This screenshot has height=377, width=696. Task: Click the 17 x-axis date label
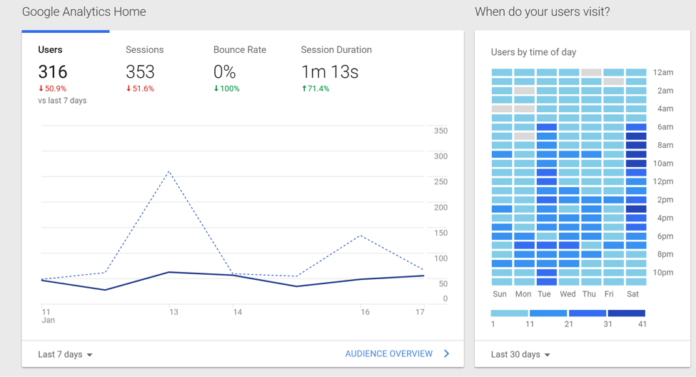pos(420,312)
